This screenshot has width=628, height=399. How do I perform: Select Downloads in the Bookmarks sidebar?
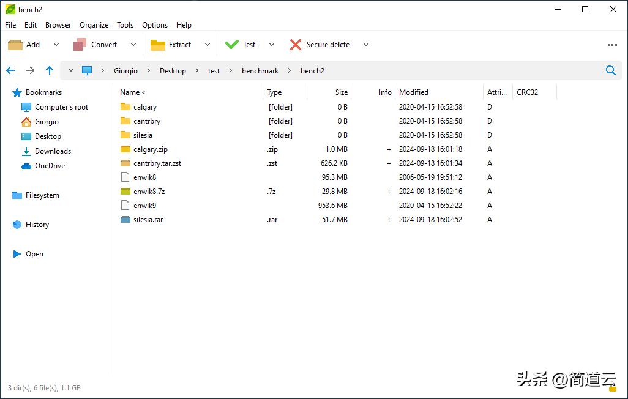(53, 151)
